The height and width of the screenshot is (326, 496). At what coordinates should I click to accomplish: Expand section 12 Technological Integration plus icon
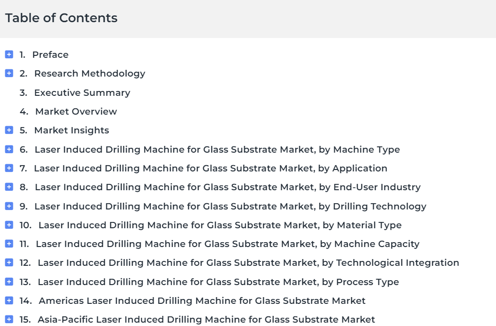coord(9,263)
